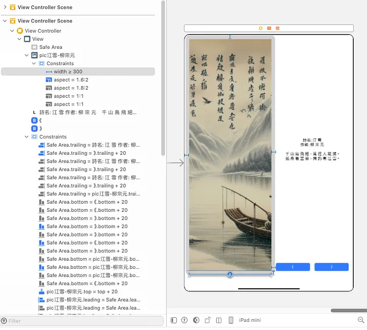Image resolution: width=367 pixels, height=330 pixels.
Task: Click the document outline vertical scrollbar
Action: [163, 78]
